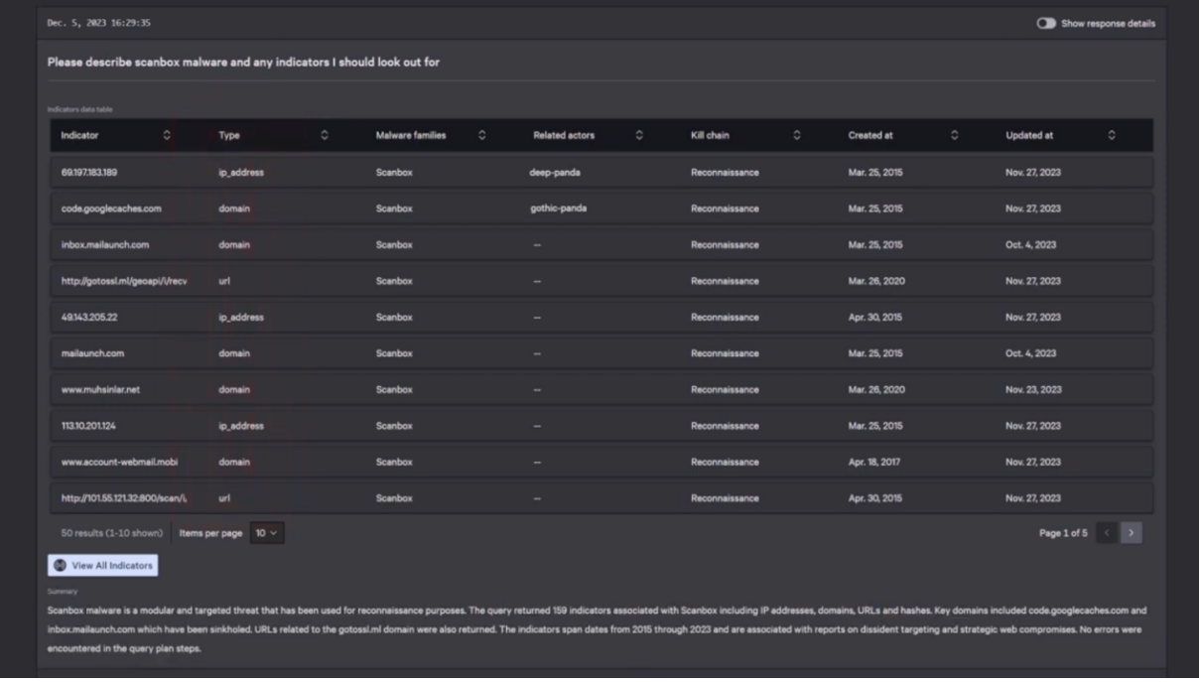
Task: Click View All Indicators button
Action: (x=103, y=565)
